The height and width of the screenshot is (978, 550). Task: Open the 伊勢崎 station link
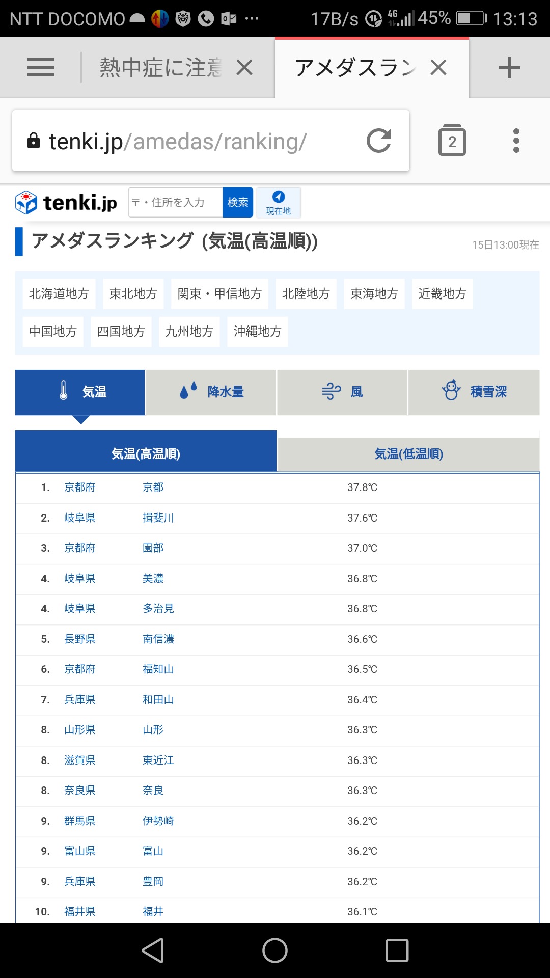[x=158, y=821]
